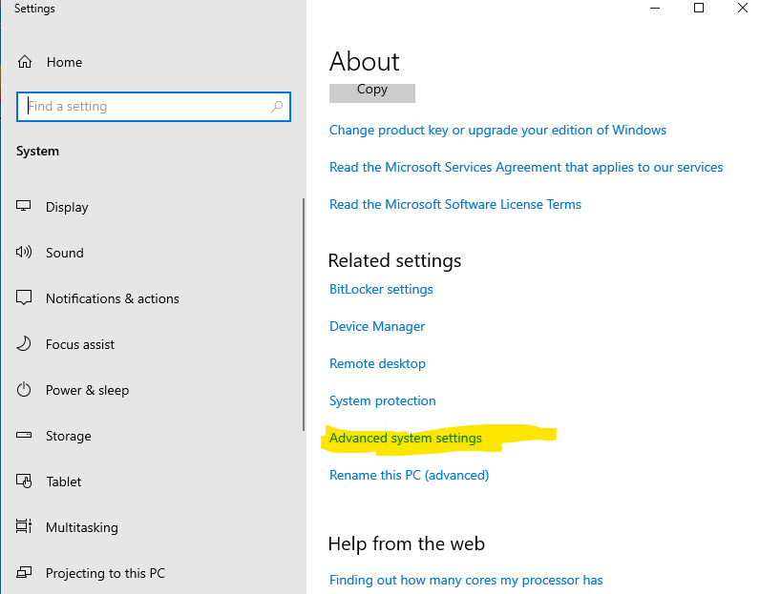Click the Sound speaker icon
This screenshot has height=594, width=760.
pos(24,252)
